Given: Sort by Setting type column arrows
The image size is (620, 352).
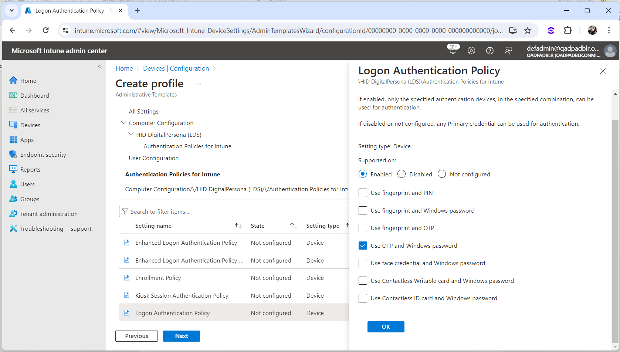Looking at the screenshot, I should pos(347,226).
